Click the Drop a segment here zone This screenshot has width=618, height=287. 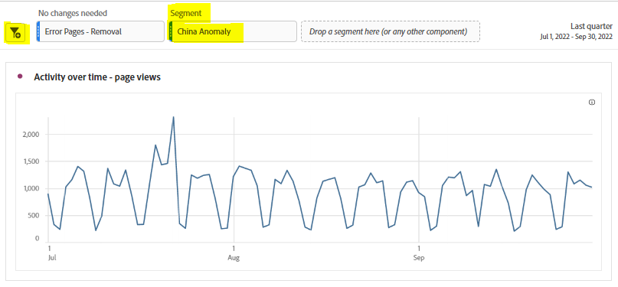click(x=391, y=31)
